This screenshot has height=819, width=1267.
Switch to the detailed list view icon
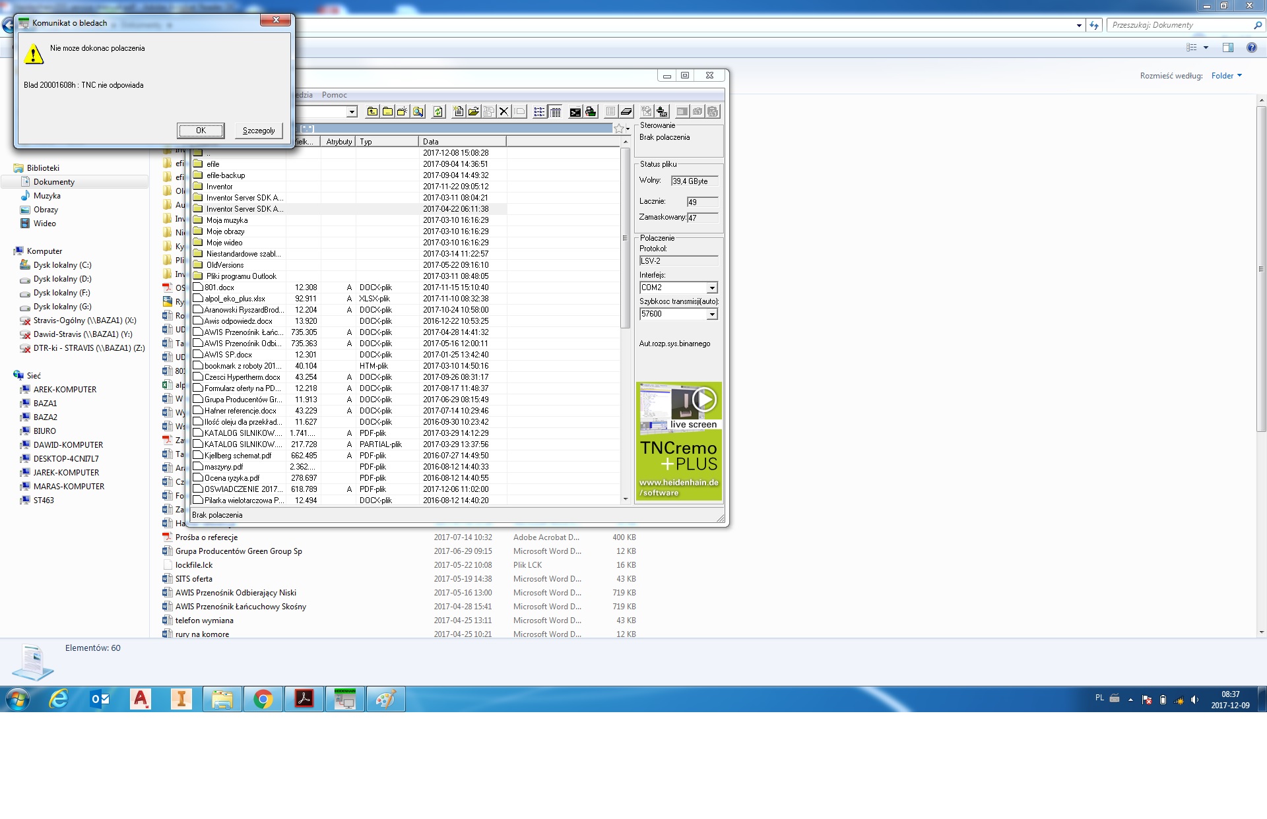(x=556, y=111)
